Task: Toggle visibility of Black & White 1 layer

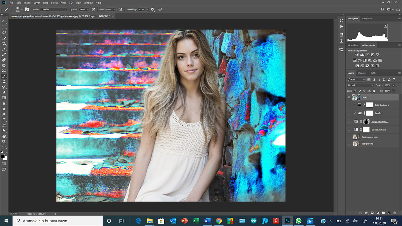Action: click(x=349, y=130)
